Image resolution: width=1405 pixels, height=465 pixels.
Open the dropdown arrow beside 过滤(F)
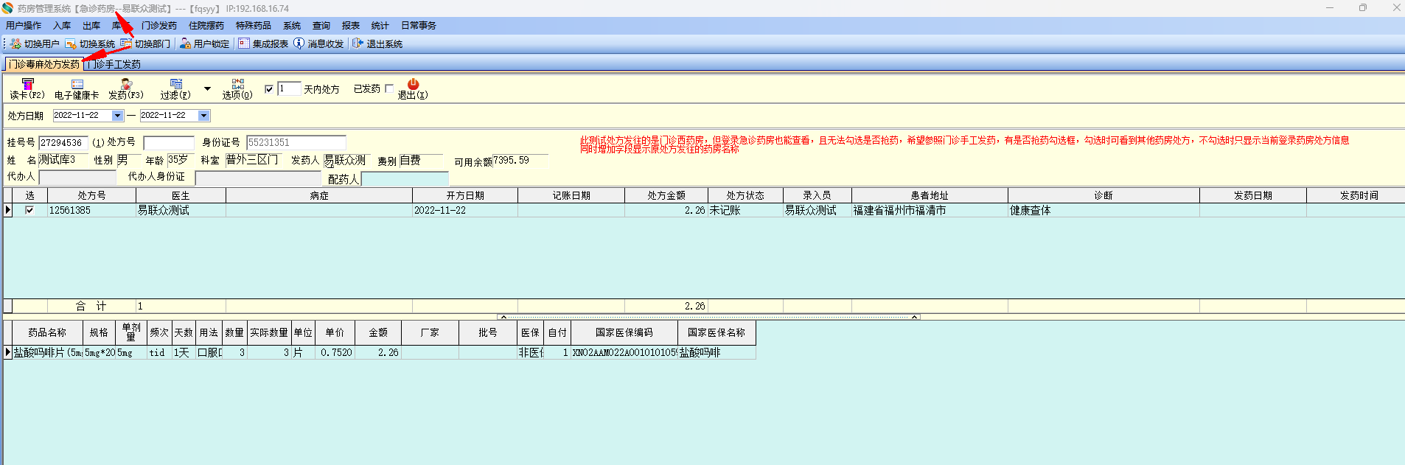(x=207, y=89)
